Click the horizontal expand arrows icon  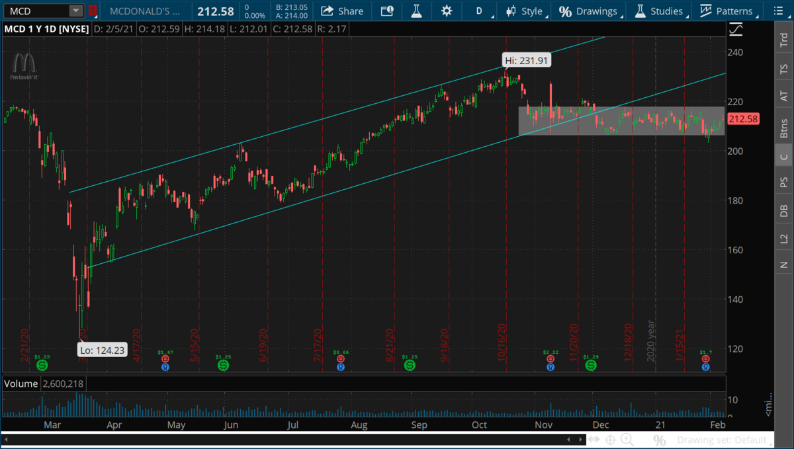point(595,440)
